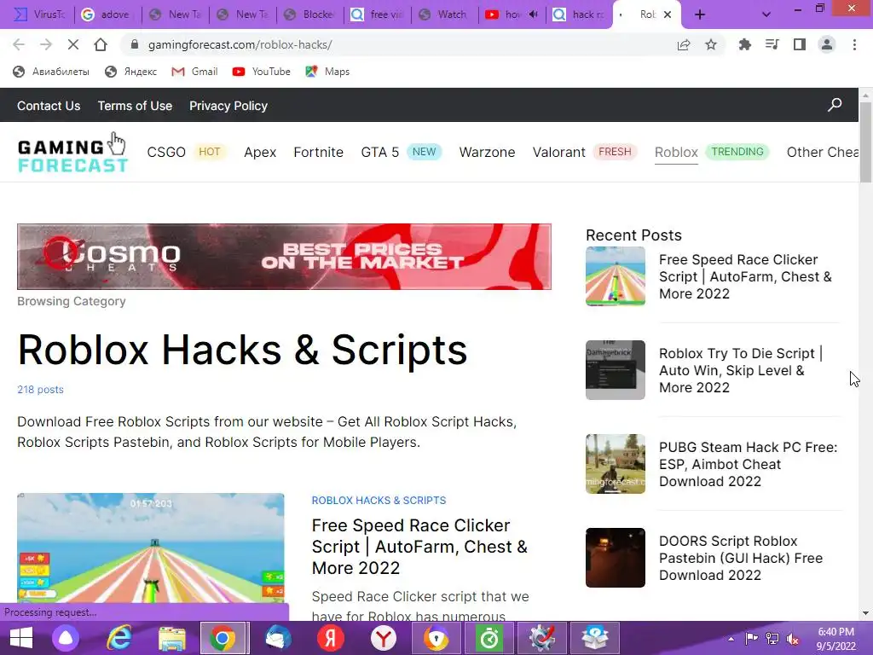Show hidden system tray icons
873x655 pixels.
(731, 638)
